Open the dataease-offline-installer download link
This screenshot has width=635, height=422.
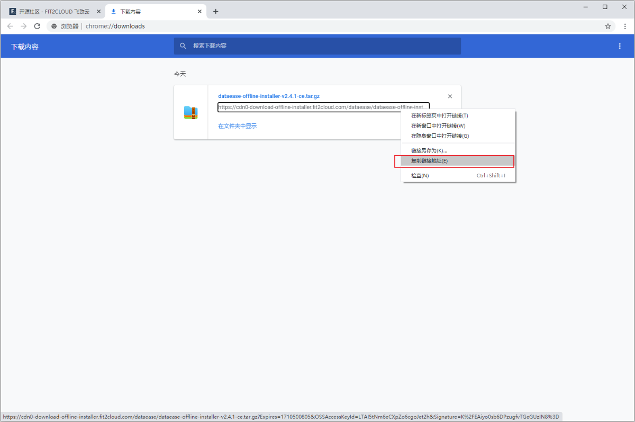pyautogui.click(x=268, y=96)
